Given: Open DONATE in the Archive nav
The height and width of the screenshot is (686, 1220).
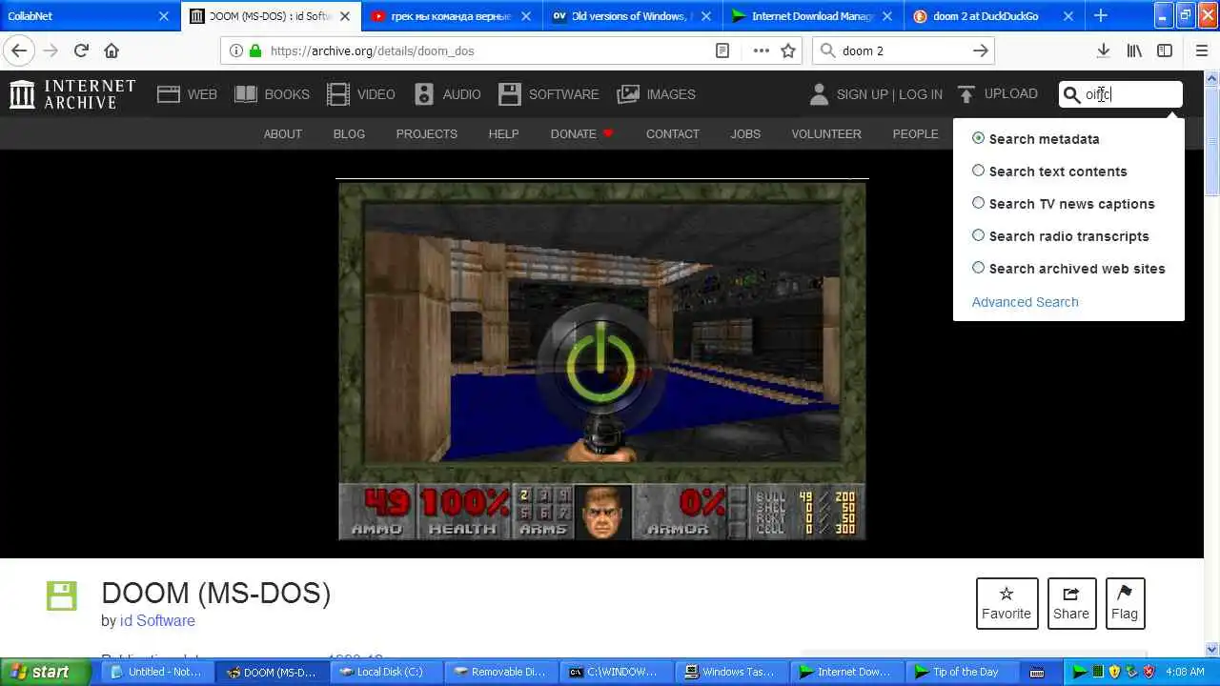Looking at the screenshot, I should [x=581, y=134].
